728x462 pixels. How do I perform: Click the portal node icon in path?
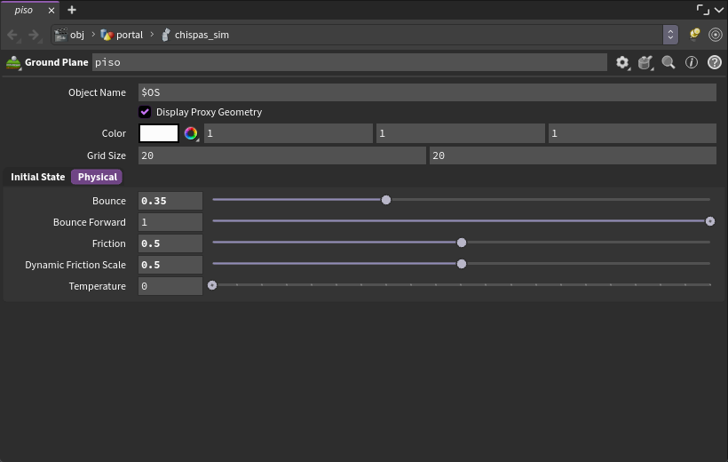(x=107, y=35)
